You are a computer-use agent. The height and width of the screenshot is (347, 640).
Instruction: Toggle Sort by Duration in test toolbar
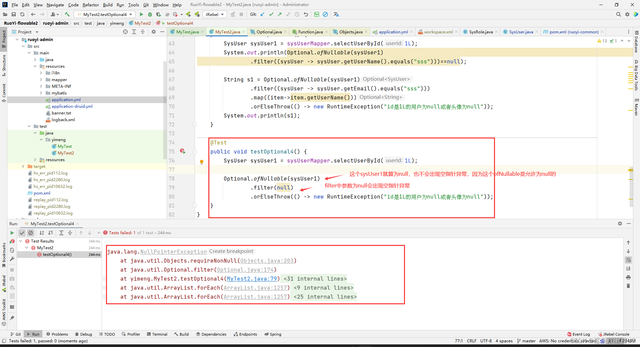pos(50,233)
